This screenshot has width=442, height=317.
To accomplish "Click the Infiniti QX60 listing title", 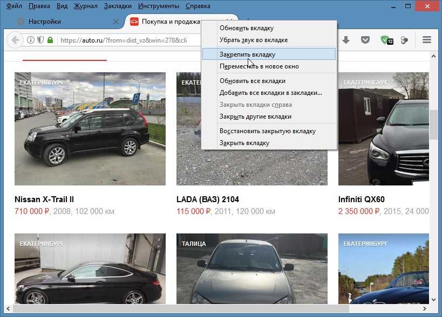I will 361,199.
